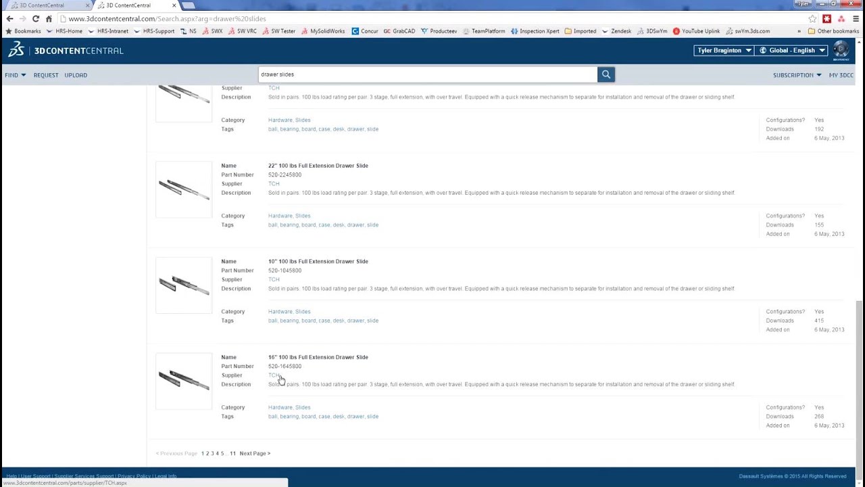Open the Producteev bookmark
Image resolution: width=865 pixels, height=487 pixels.
[x=439, y=31]
